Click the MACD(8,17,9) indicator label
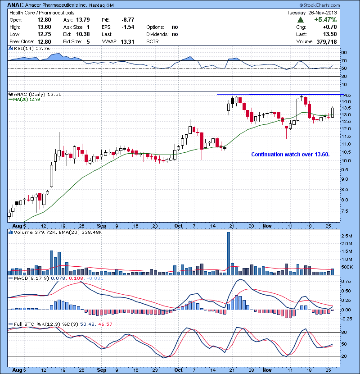The height and width of the screenshot is (374, 360). tap(31, 278)
